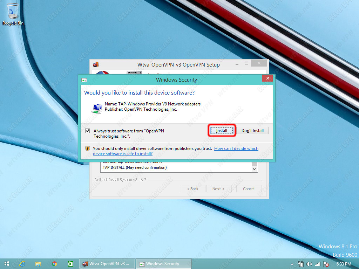Screen dimensions: 359x269
Task: Launch Internet Explorer from taskbar
Action: pos(22,264)
